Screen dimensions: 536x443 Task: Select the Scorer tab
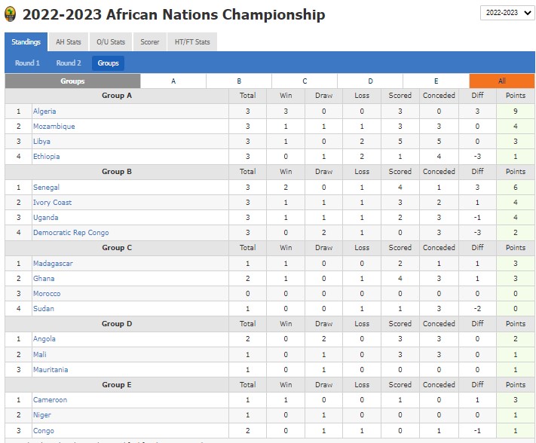click(150, 42)
